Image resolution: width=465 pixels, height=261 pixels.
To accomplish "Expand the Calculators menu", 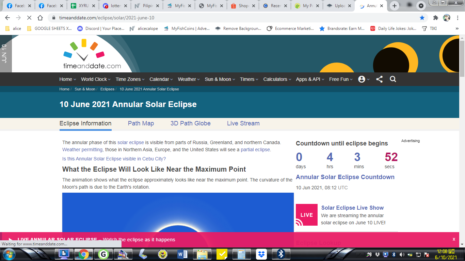I will (277, 79).
